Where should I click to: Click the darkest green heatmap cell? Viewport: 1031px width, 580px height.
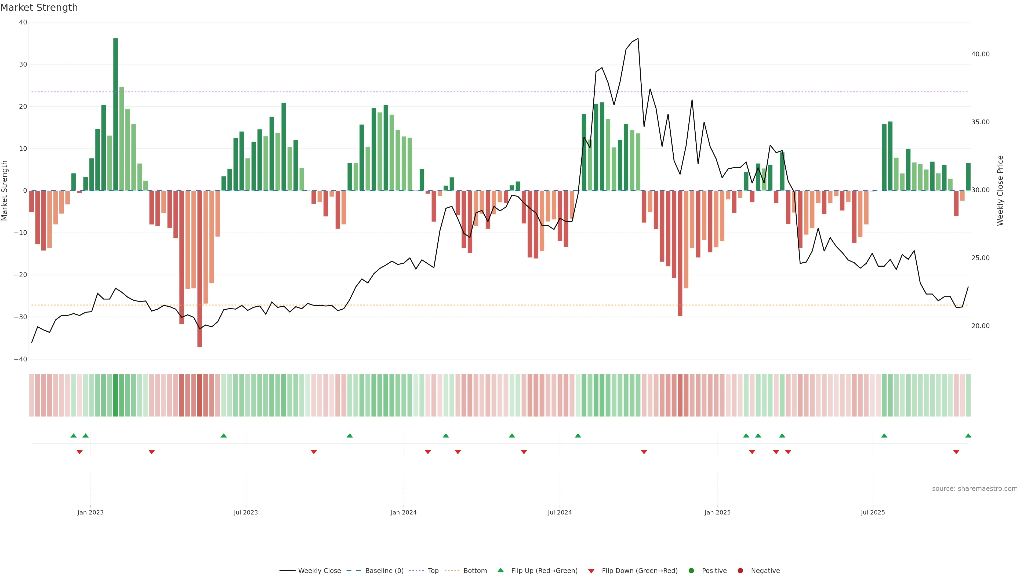[x=116, y=395]
